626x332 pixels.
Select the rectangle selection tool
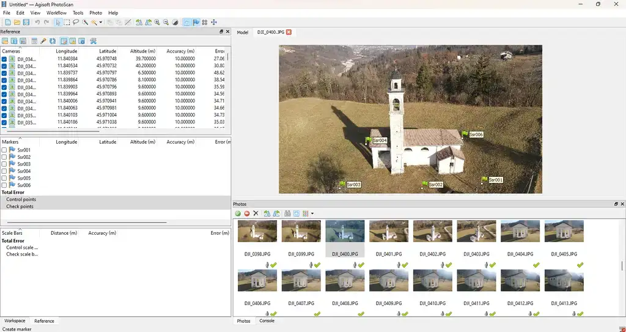67,23
